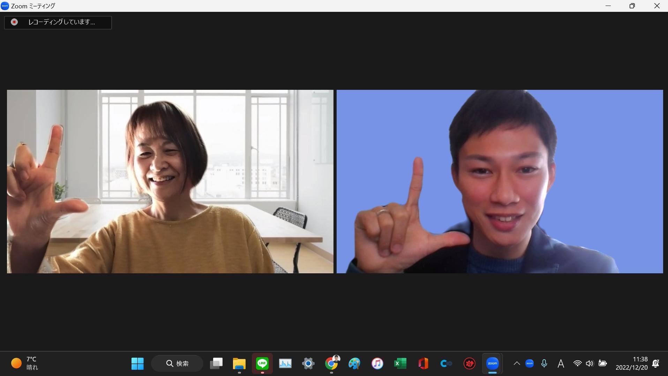This screenshot has height=376, width=668.
Task: Open iTunes music app in taskbar
Action: 377,363
